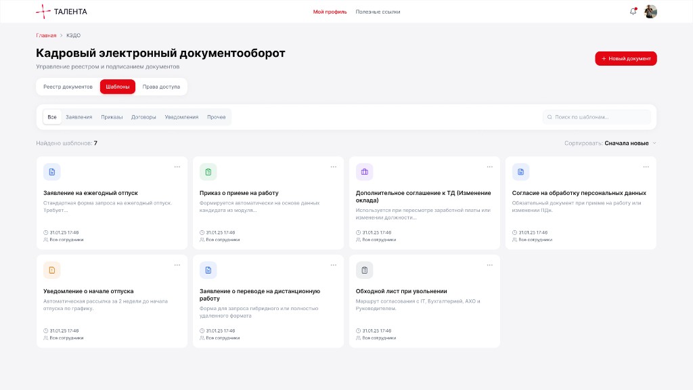Click the description of Обходной лист card

[x=418, y=305]
